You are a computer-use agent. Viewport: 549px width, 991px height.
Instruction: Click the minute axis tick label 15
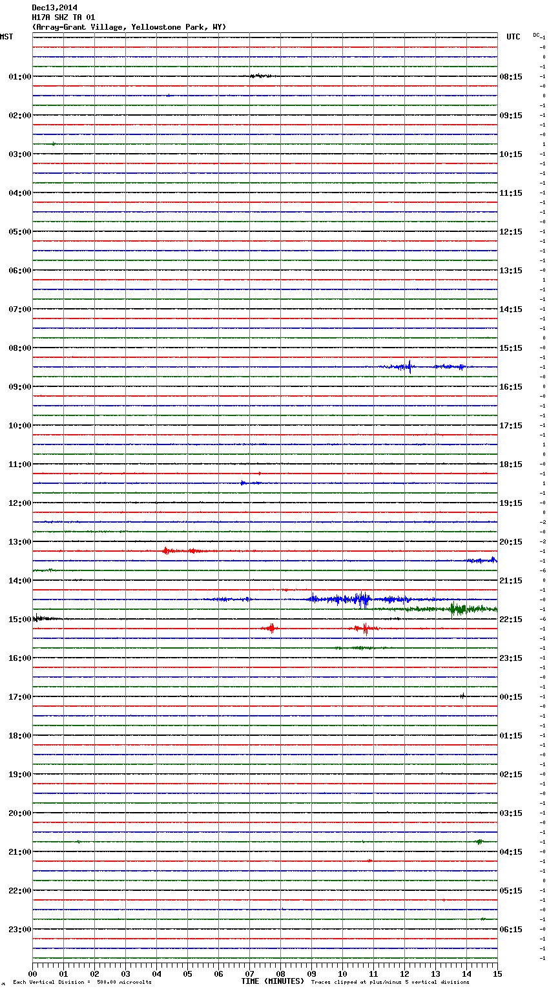[x=497, y=974]
